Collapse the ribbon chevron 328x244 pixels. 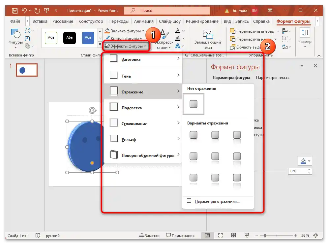[319, 55]
